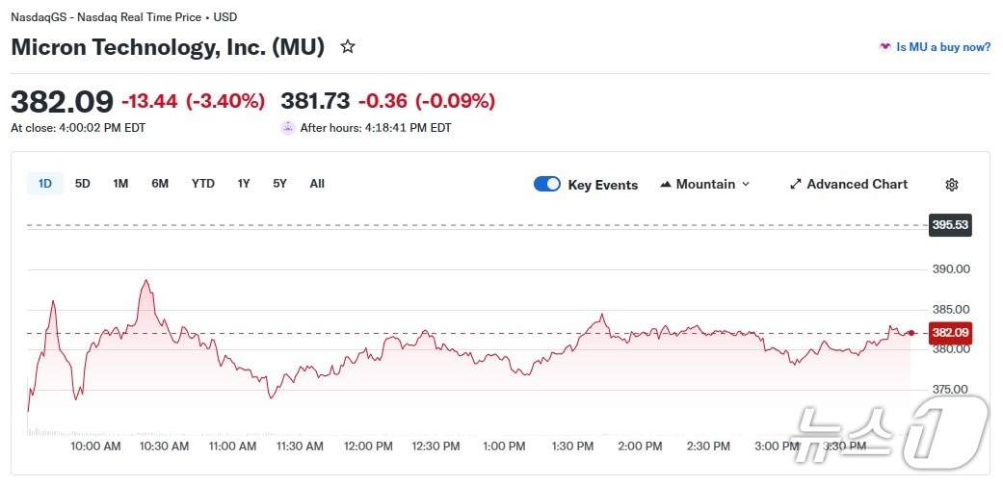Screen dimensions: 1003x484
Task: Select the 6M chart range
Action: point(160,184)
